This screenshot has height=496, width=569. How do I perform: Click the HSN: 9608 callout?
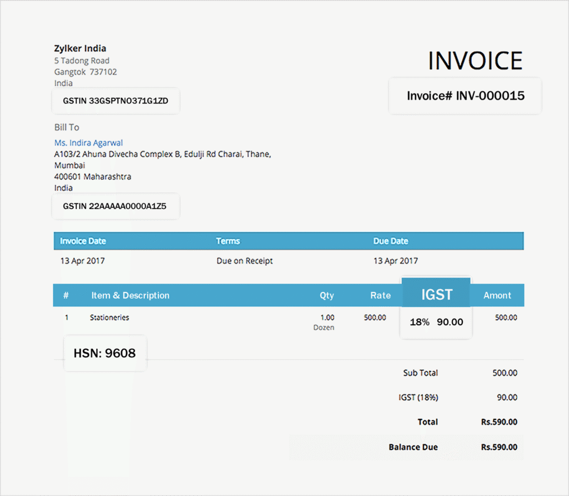104,353
